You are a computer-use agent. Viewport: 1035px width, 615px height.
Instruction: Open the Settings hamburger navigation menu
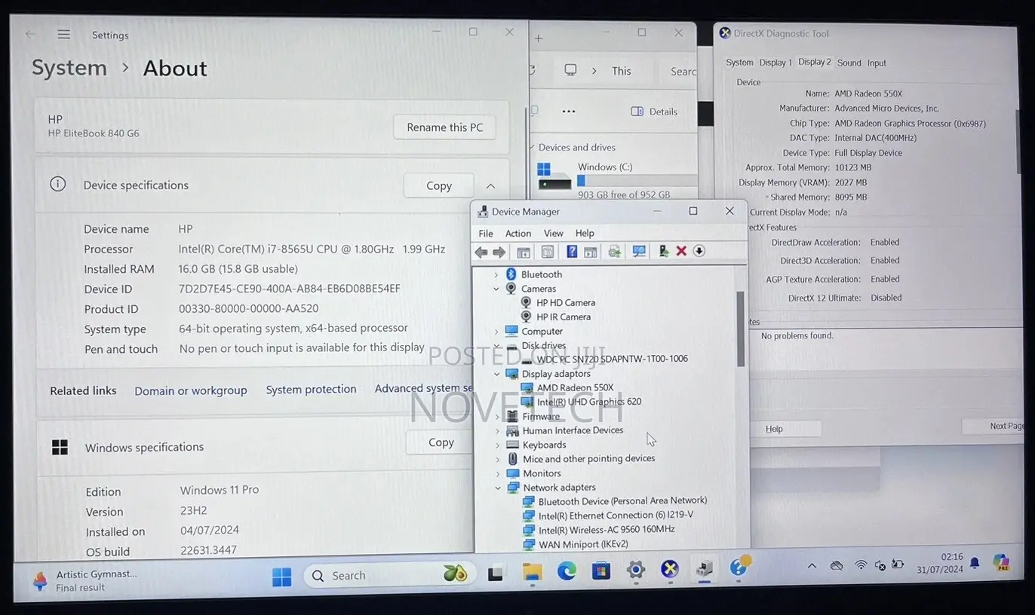click(x=64, y=35)
